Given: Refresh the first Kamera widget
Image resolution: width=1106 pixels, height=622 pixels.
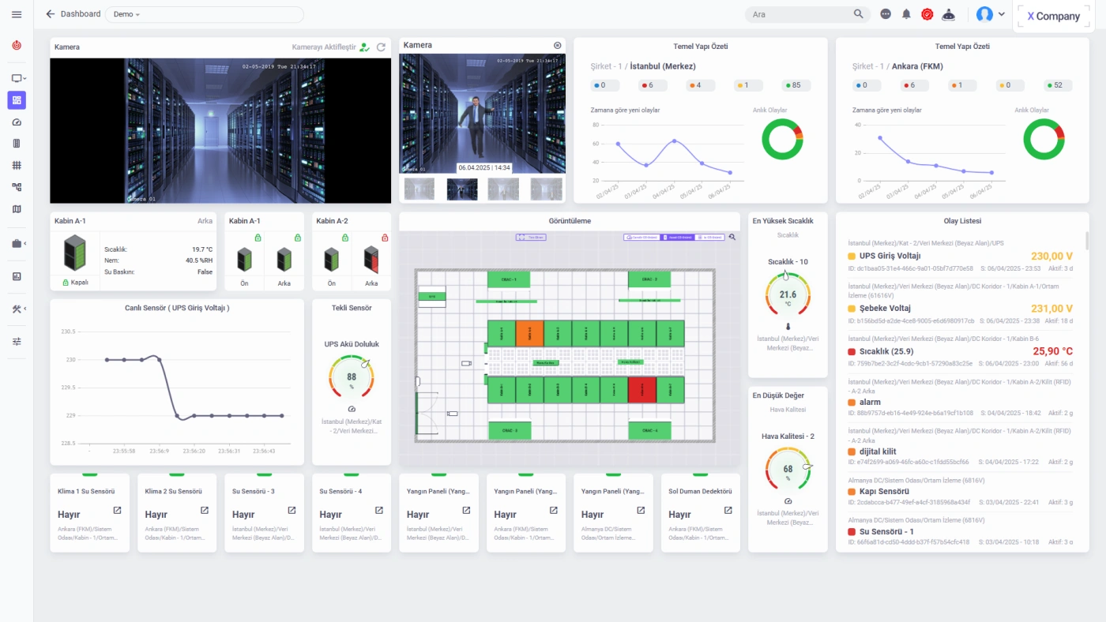Looking at the screenshot, I should [x=381, y=47].
